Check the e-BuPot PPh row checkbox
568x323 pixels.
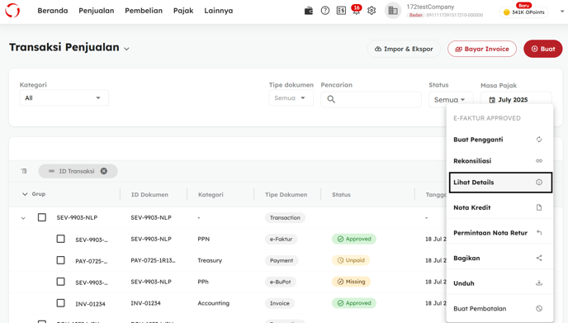61,282
